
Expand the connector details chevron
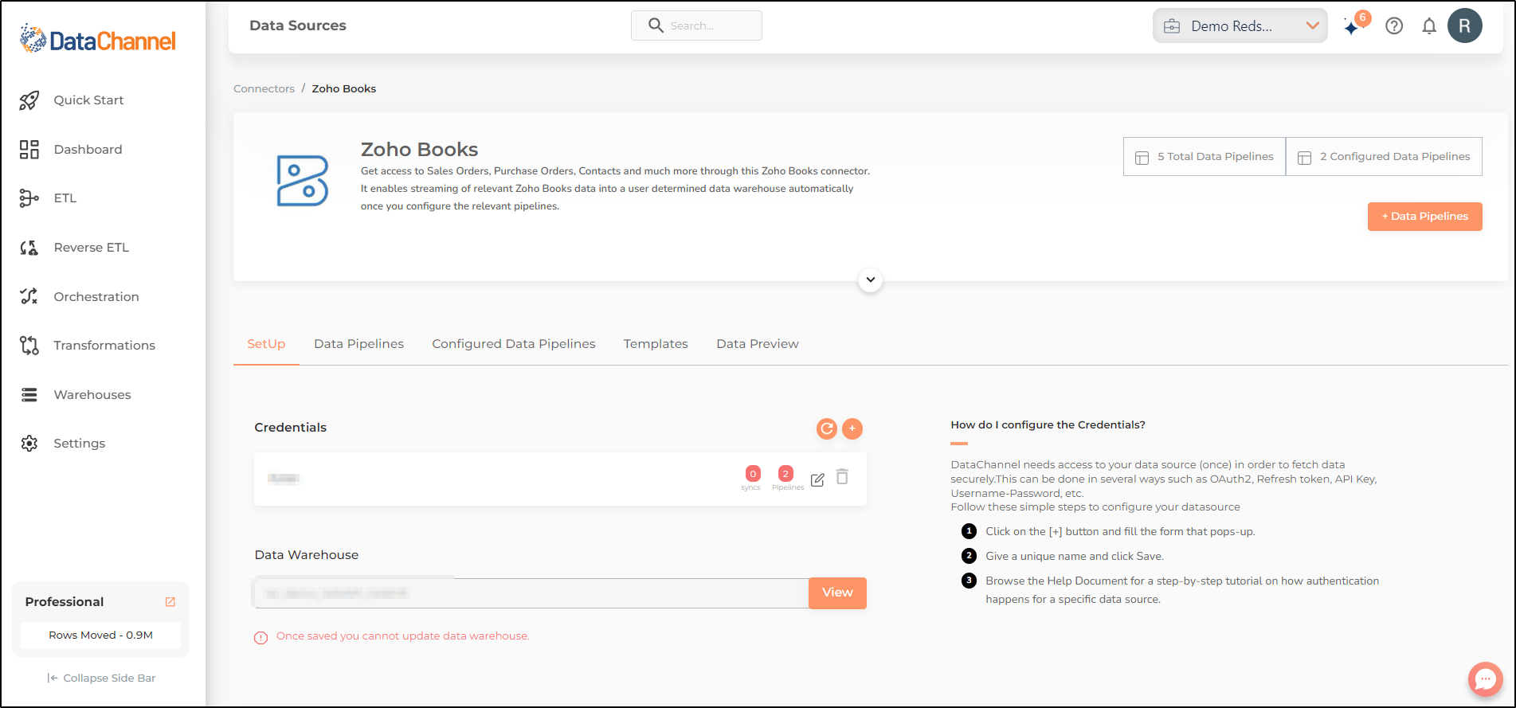point(871,280)
